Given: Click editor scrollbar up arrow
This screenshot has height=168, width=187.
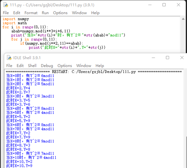Looking at the screenshot, I should tap(183, 19).
